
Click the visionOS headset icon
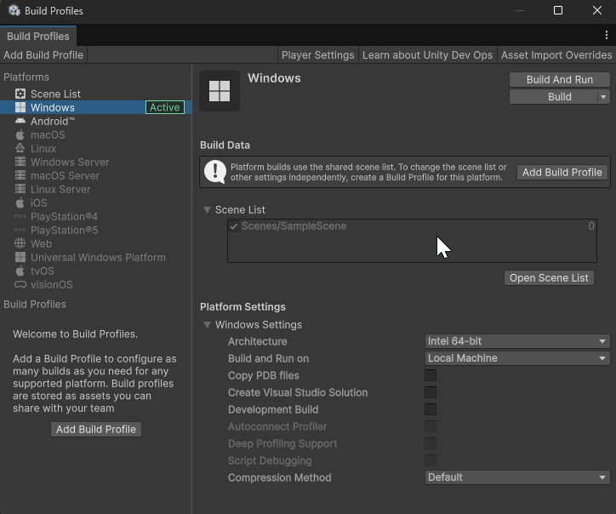[x=20, y=284]
